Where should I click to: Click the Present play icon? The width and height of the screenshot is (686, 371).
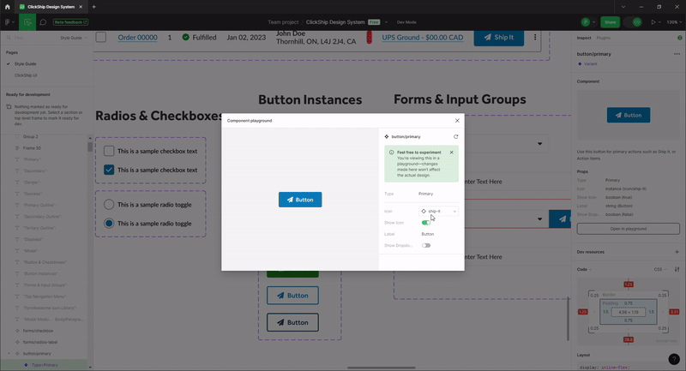(653, 22)
